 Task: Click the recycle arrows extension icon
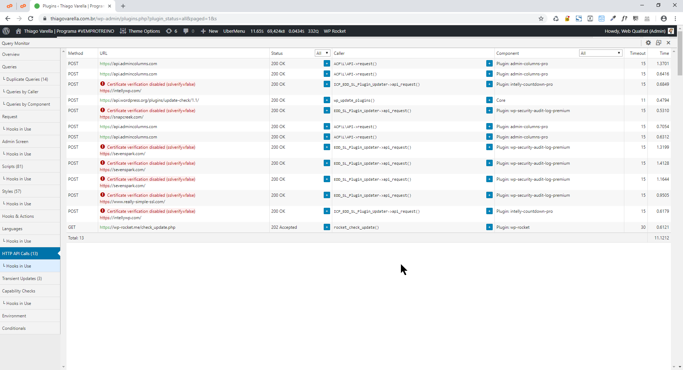(x=556, y=18)
